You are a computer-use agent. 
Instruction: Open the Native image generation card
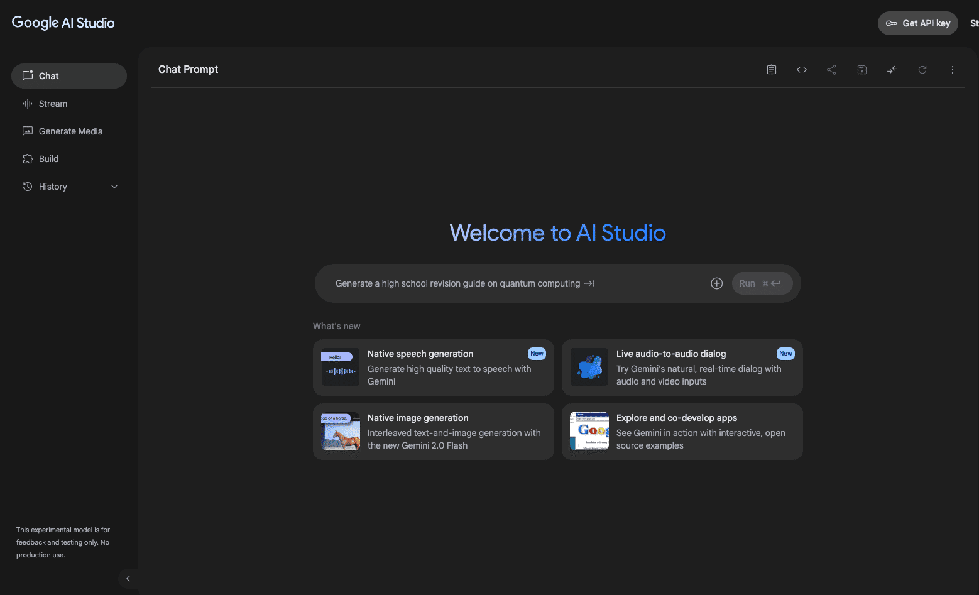[x=433, y=432]
